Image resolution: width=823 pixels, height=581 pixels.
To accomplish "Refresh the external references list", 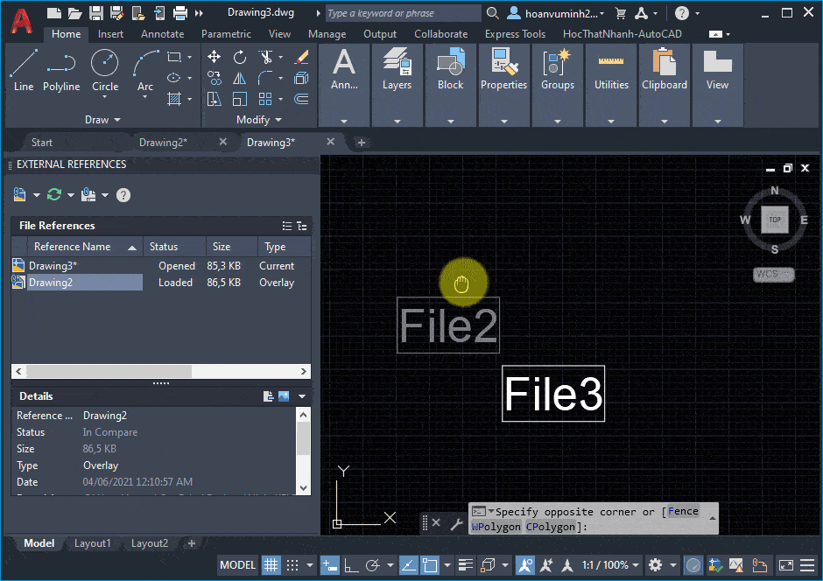I will 53,194.
